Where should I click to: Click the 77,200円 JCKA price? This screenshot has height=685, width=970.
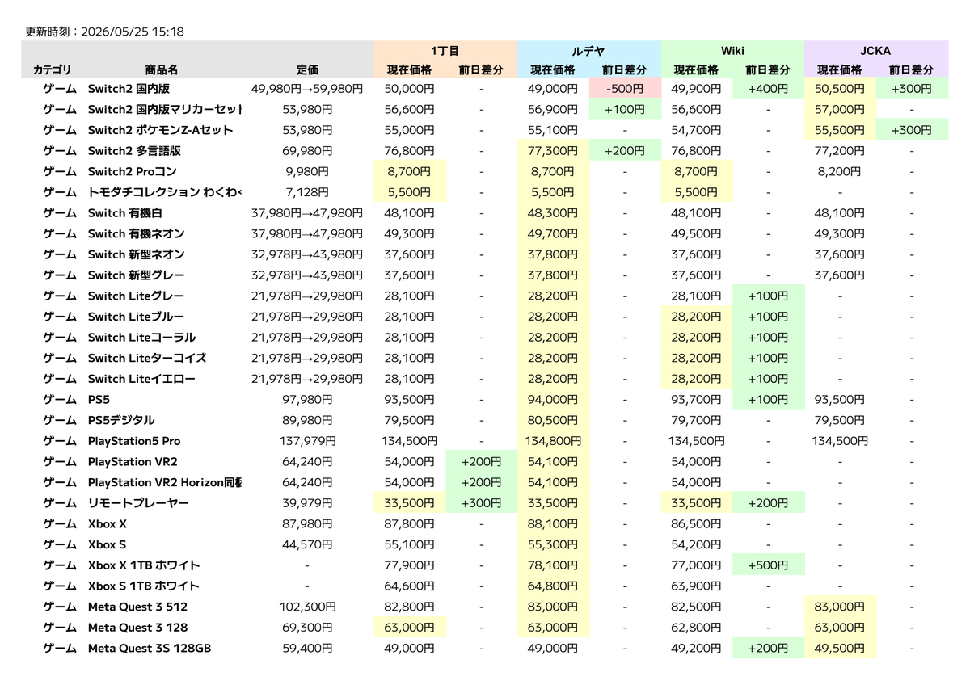(x=841, y=150)
